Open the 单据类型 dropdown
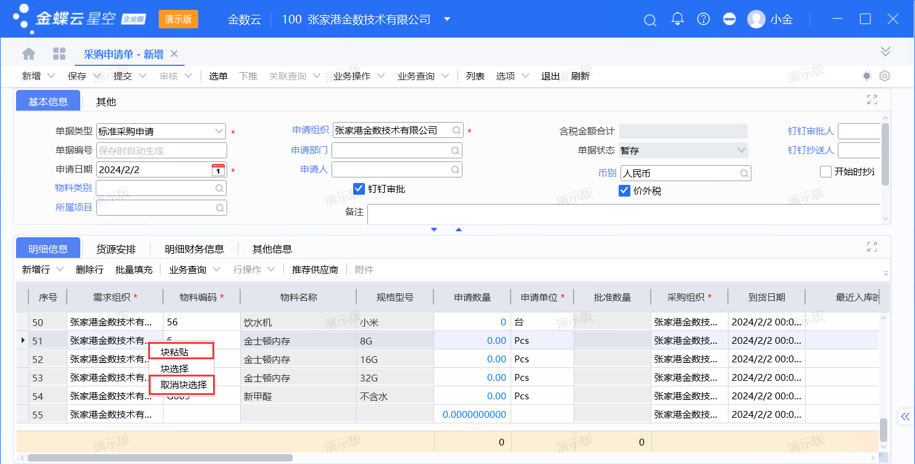 pyautogui.click(x=219, y=131)
